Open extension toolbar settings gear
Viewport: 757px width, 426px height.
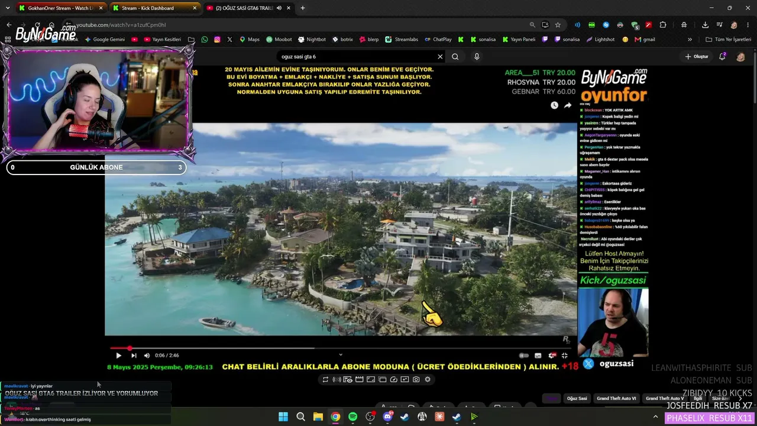tap(428, 379)
